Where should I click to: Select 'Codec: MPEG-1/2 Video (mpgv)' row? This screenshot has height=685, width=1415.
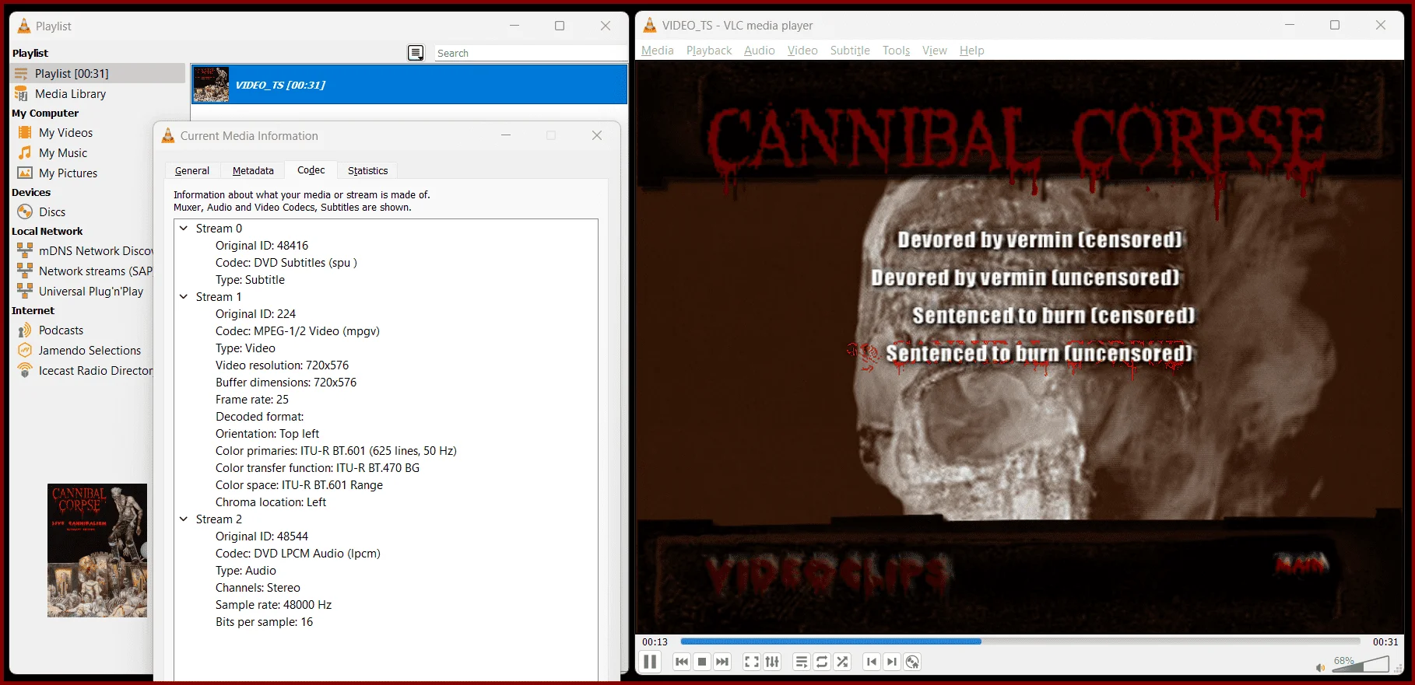coord(297,331)
